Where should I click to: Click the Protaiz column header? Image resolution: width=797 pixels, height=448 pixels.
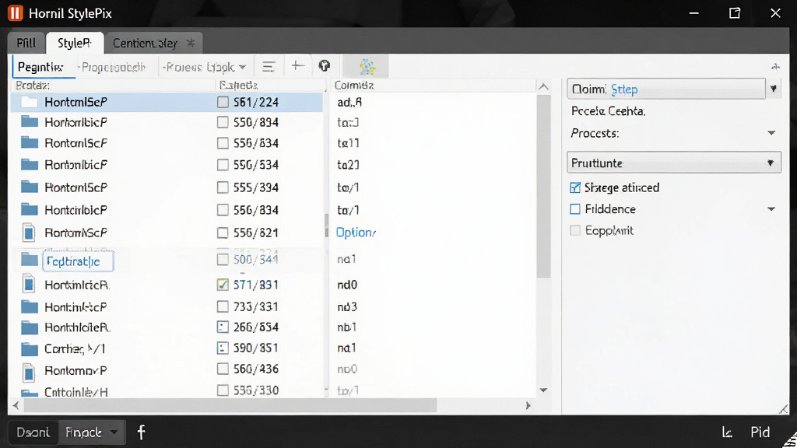(33, 86)
